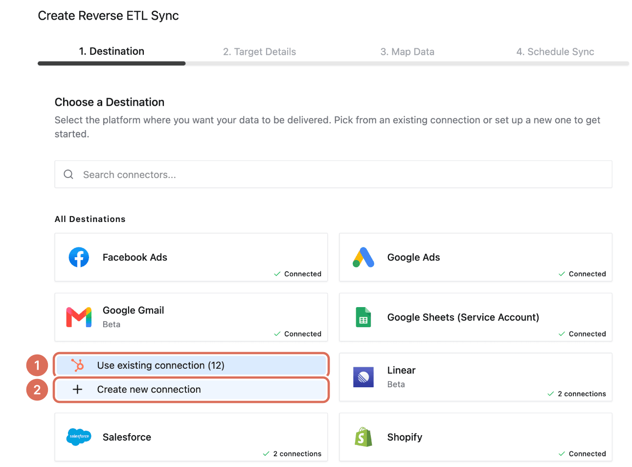Select the Facebook Ads destination name

(x=135, y=257)
